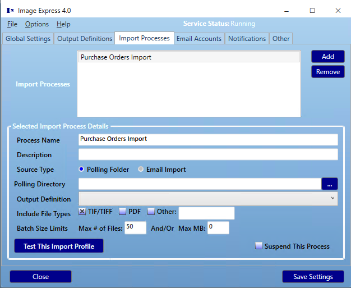Select the Polling Folder source type
The width and height of the screenshot is (351, 288).
[81, 169]
